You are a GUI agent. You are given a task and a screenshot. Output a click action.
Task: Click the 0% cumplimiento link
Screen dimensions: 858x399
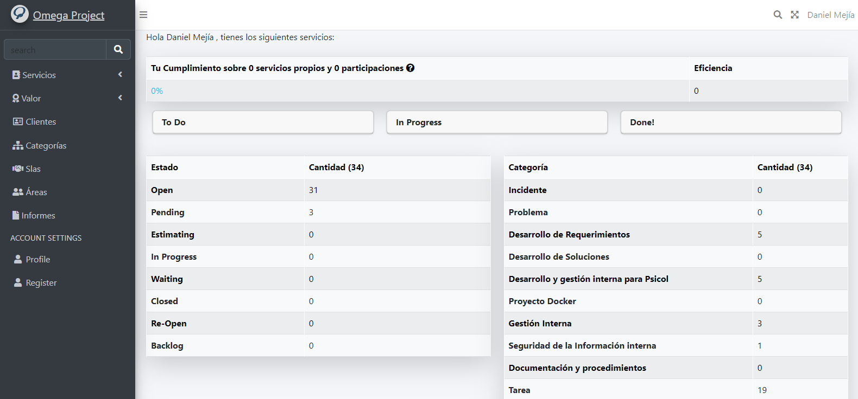click(157, 91)
